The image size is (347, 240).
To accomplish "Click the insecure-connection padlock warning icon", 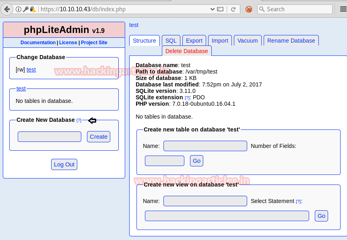I will 33,9.
